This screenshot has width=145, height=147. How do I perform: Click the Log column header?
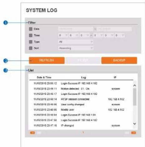(x=84, y=77)
